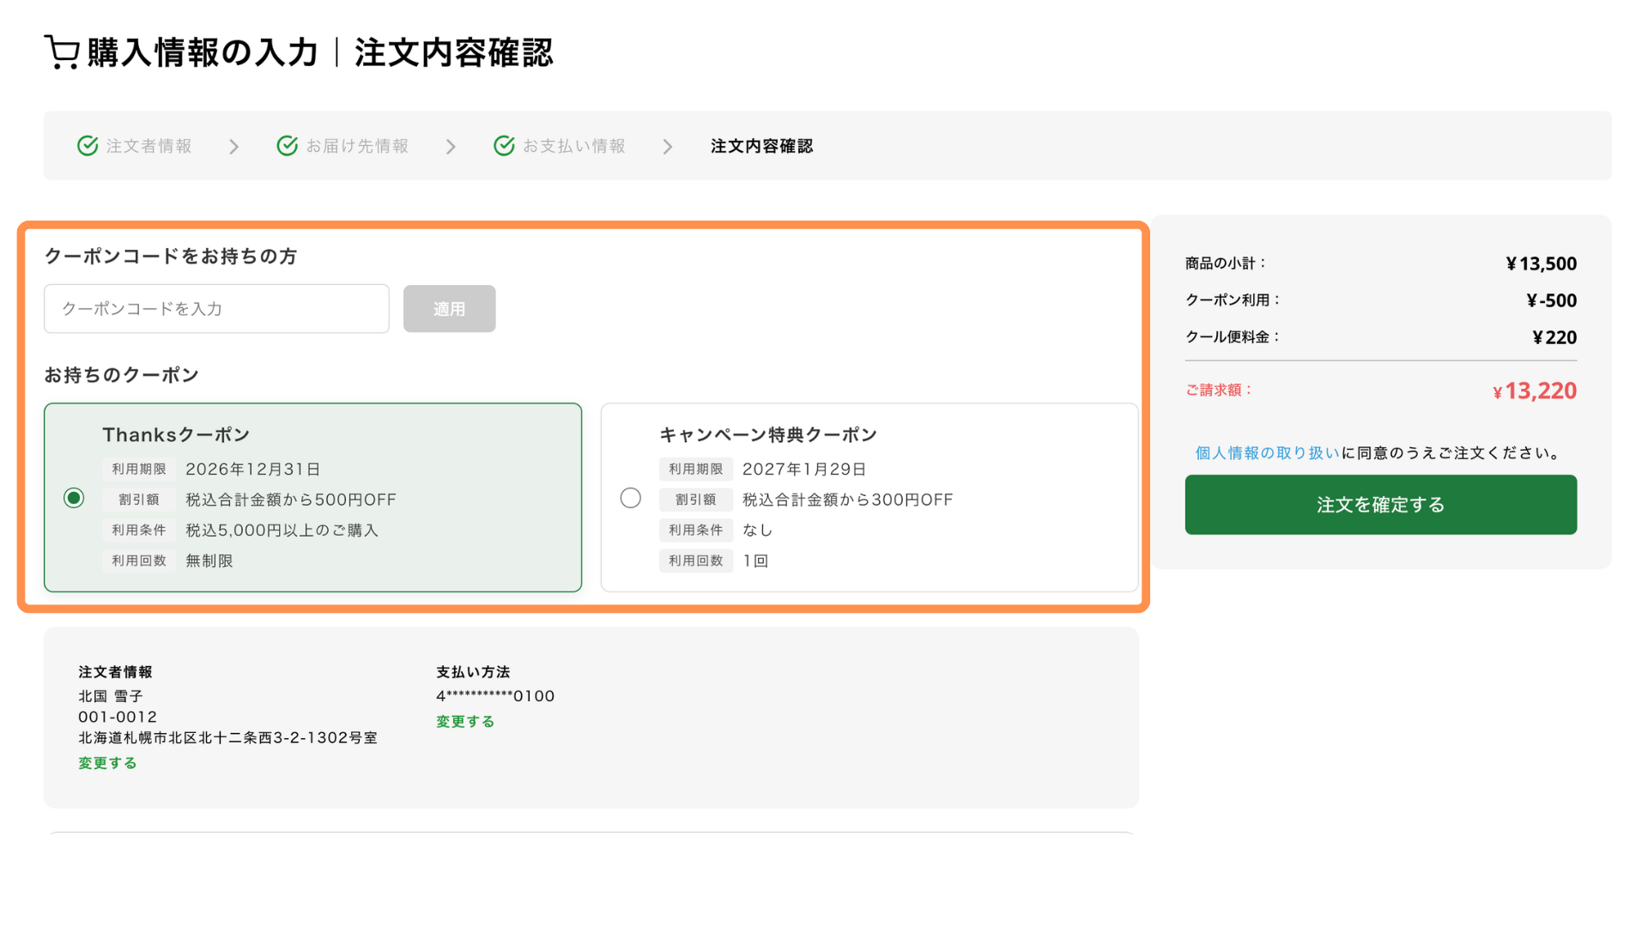This screenshot has height=927, width=1648.
Task: Click the Thanksクーポン card title
Action: pos(177,435)
